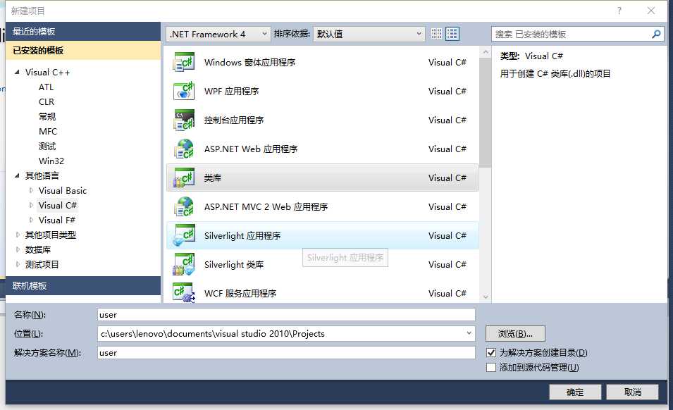Focus the 搜索 已安装的模板 search box
This screenshot has height=410, width=673.
(571, 34)
